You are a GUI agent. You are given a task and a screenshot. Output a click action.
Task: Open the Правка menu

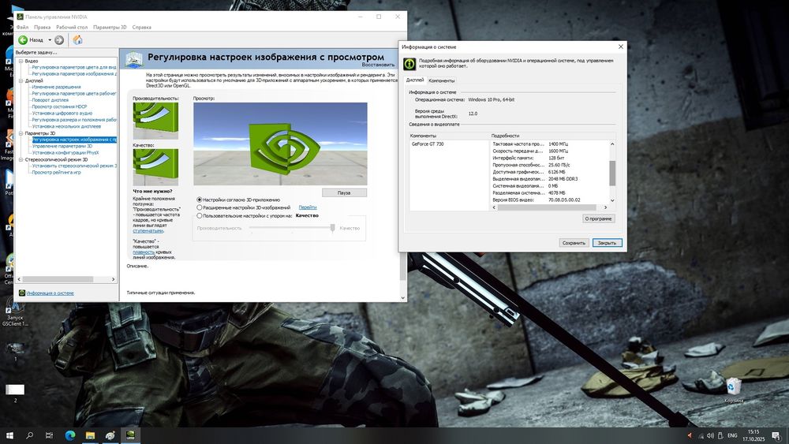tap(43, 27)
